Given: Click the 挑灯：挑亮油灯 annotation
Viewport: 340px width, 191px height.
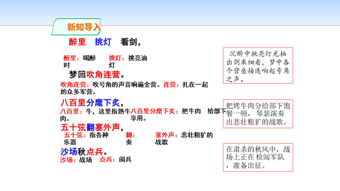Looking at the screenshot, I should (128, 61).
